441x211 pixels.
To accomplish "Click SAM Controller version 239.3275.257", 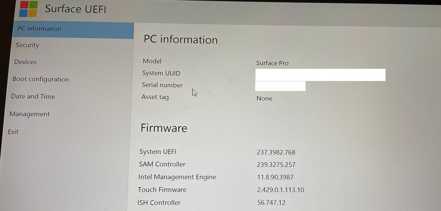I will (x=276, y=165).
